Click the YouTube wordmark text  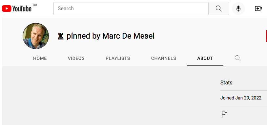click(x=22, y=9)
